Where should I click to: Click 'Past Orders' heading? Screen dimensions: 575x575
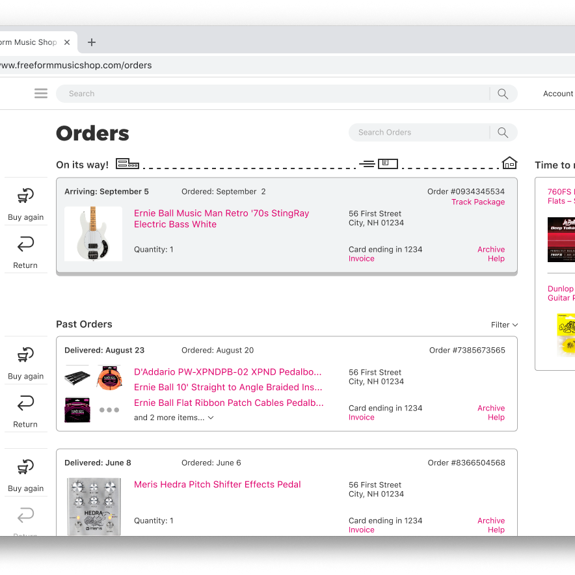[84, 324]
